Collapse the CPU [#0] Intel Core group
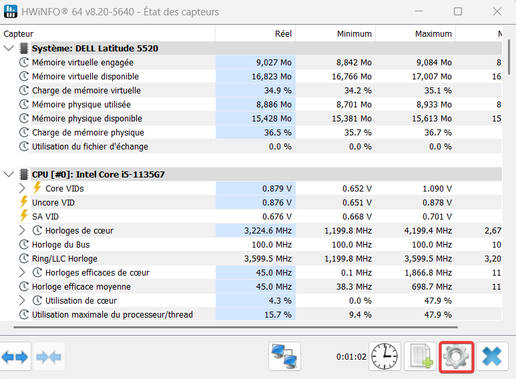This screenshot has height=379, width=516. [x=9, y=174]
